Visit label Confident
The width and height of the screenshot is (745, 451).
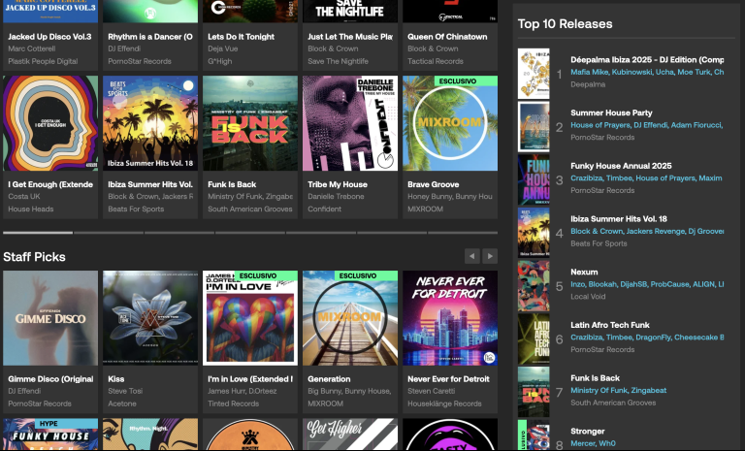coord(325,209)
